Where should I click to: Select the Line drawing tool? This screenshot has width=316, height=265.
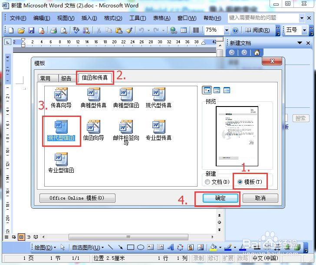pos(110,247)
